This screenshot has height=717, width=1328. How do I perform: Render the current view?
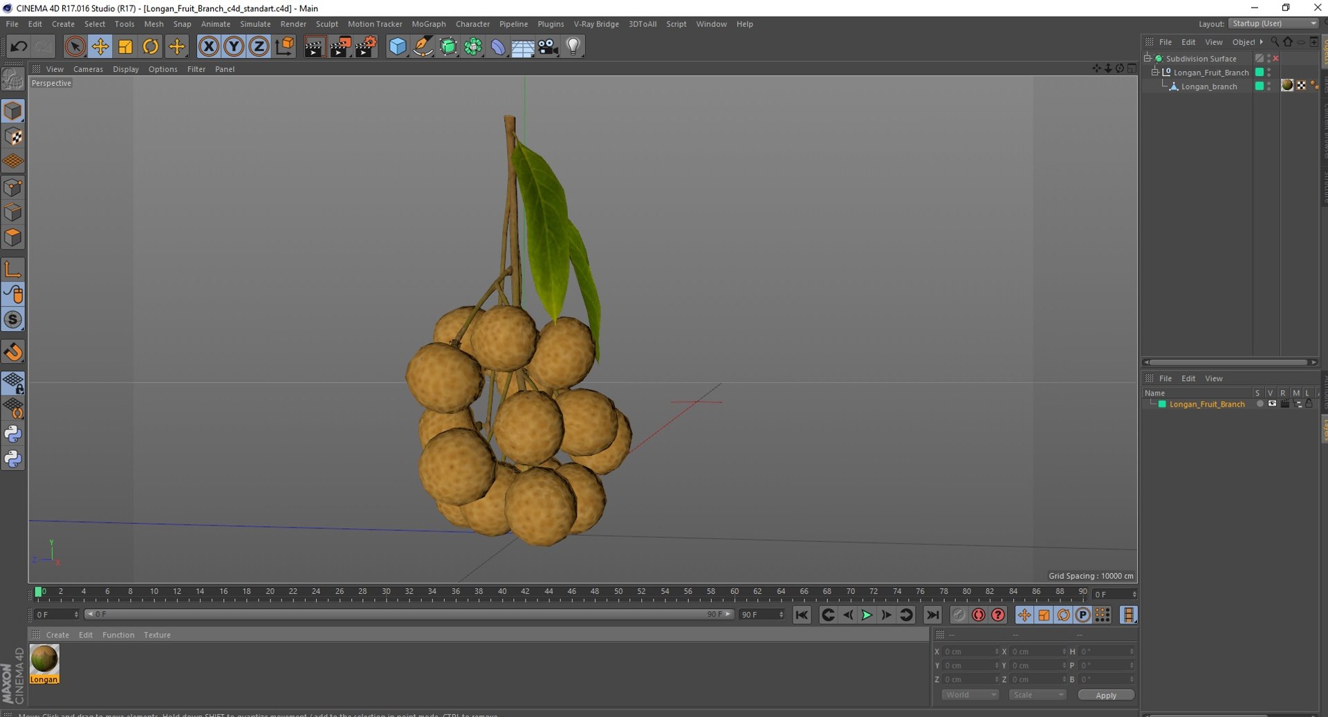click(x=314, y=47)
